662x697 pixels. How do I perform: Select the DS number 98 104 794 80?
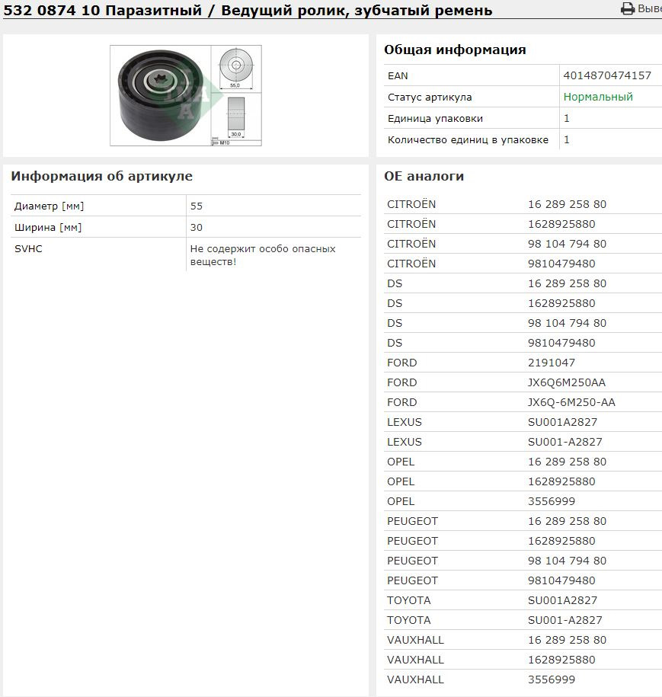(x=567, y=323)
